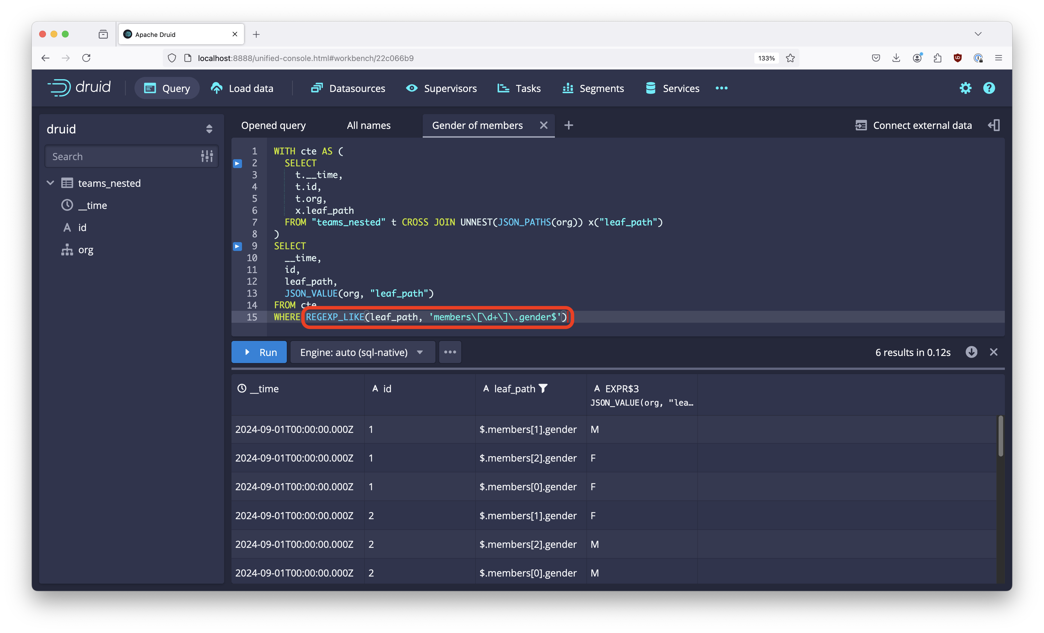Click Connect external data
Image resolution: width=1044 pixels, height=633 pixels.
[x=913, y=125]
